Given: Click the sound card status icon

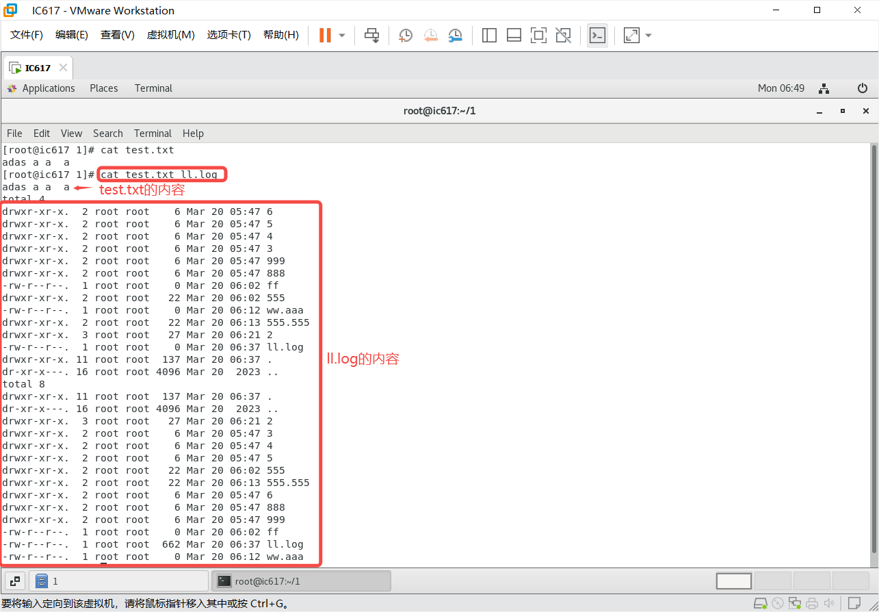Looking at the screenshot, I should pos(828,604).
